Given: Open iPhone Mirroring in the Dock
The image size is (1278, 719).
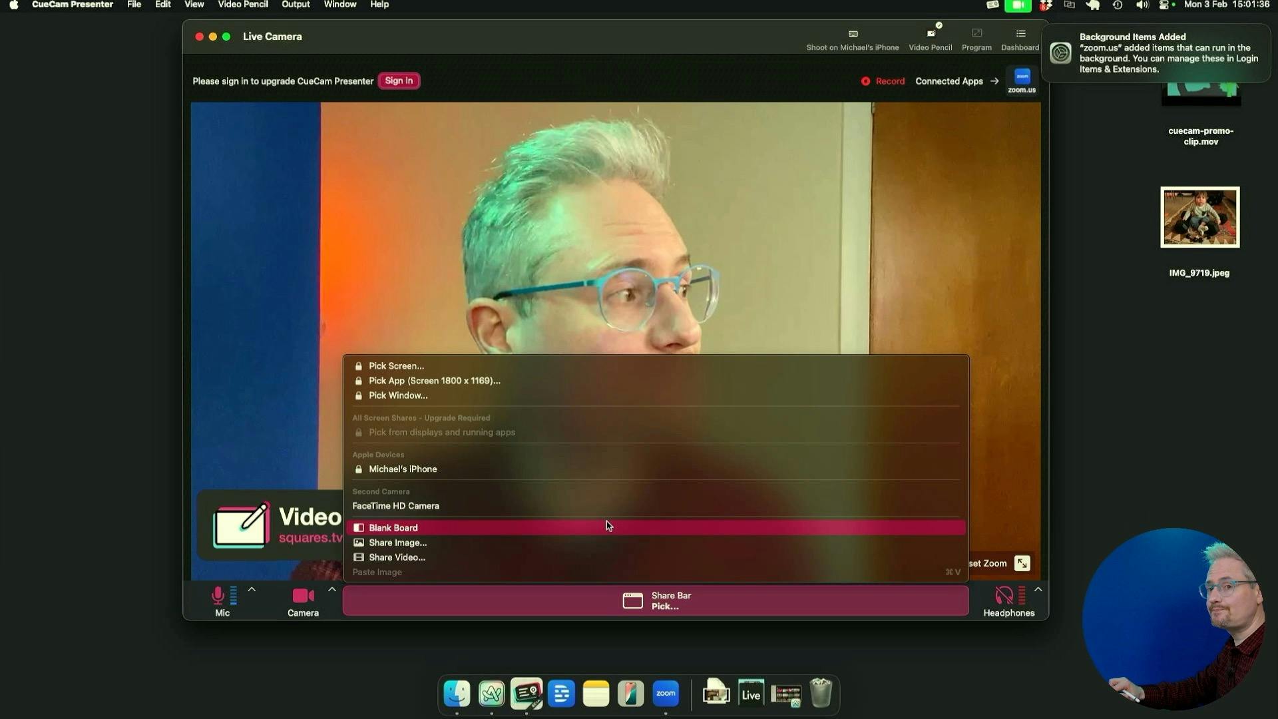Looking at the screenshot, I should click(630, 694).
